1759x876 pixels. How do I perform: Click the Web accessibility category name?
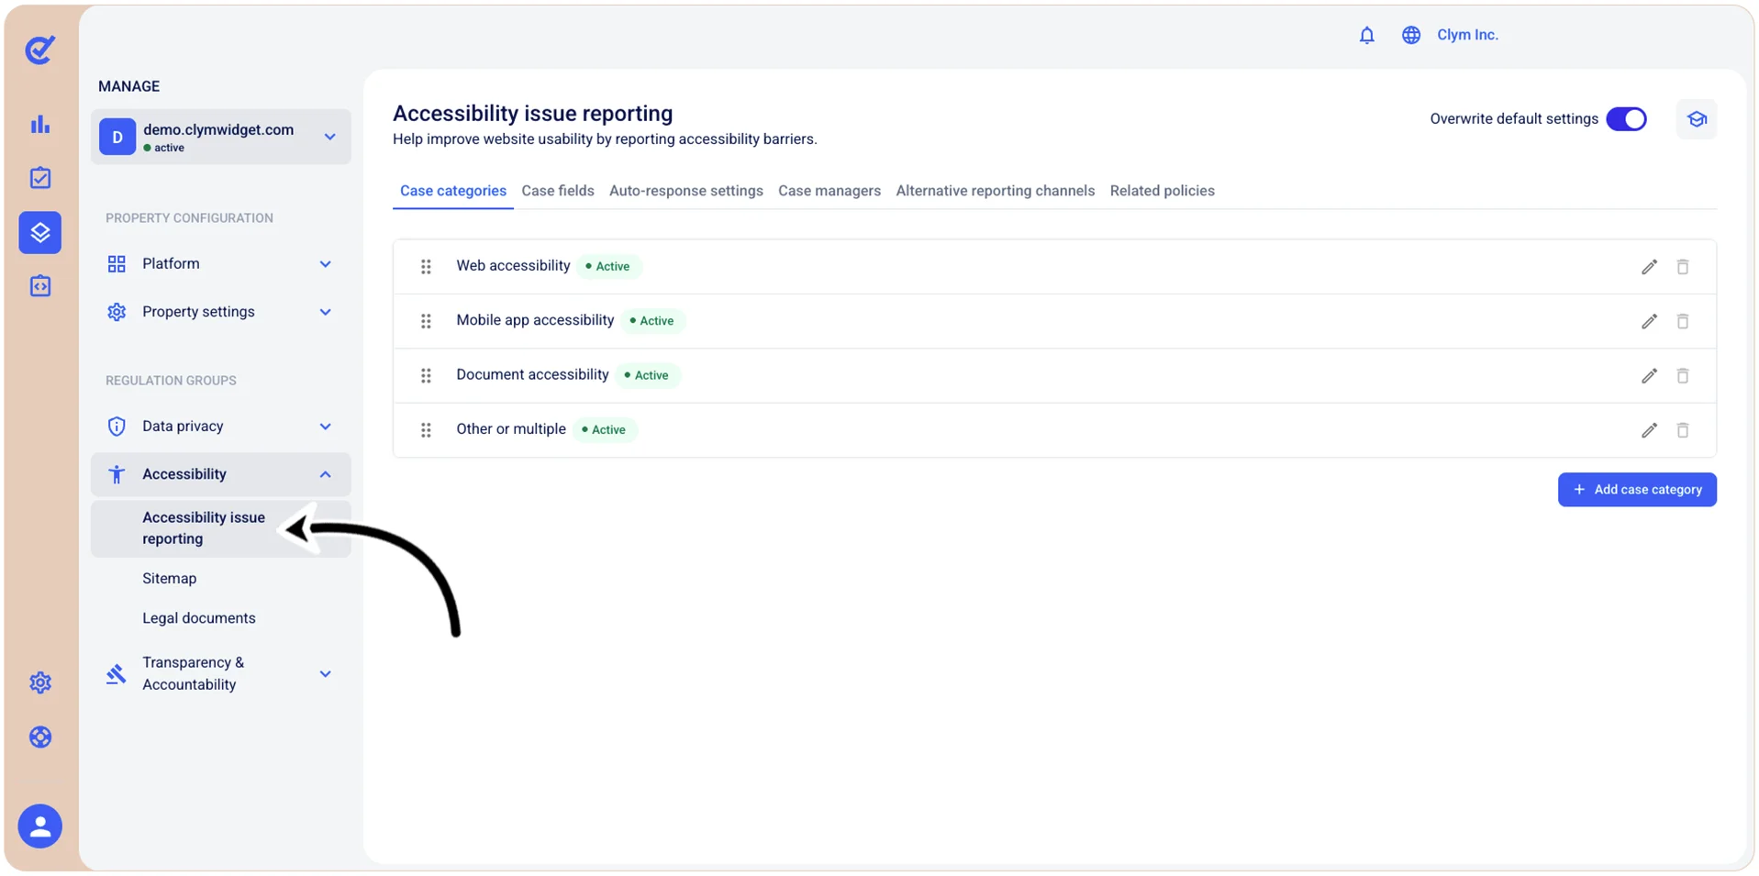[513, 265]
